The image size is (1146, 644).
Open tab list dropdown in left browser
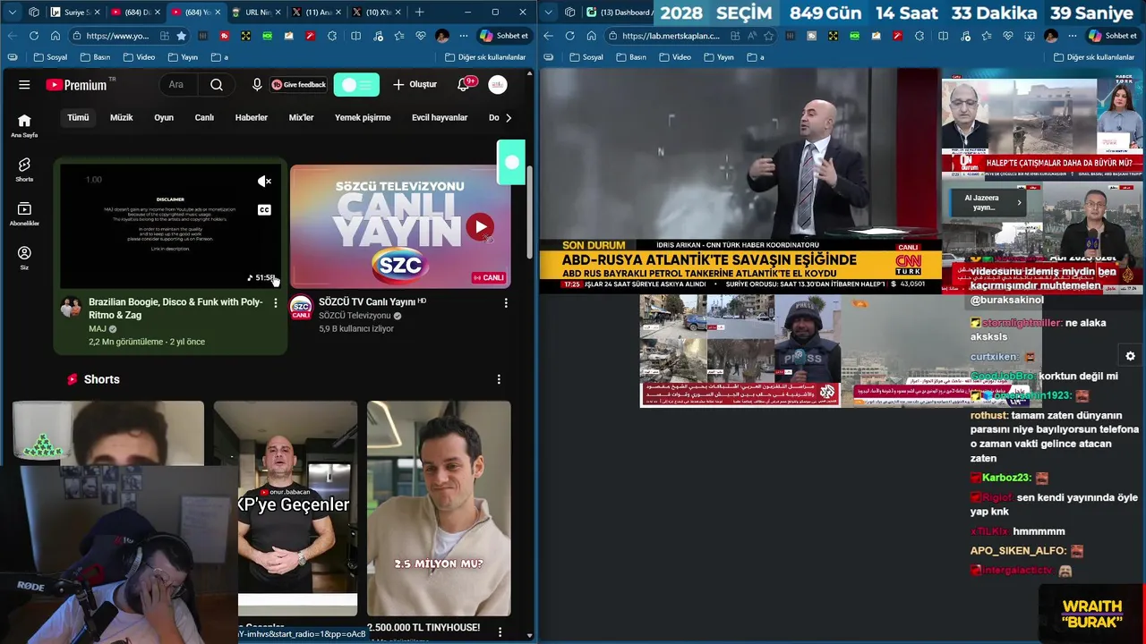click(12, 13)
